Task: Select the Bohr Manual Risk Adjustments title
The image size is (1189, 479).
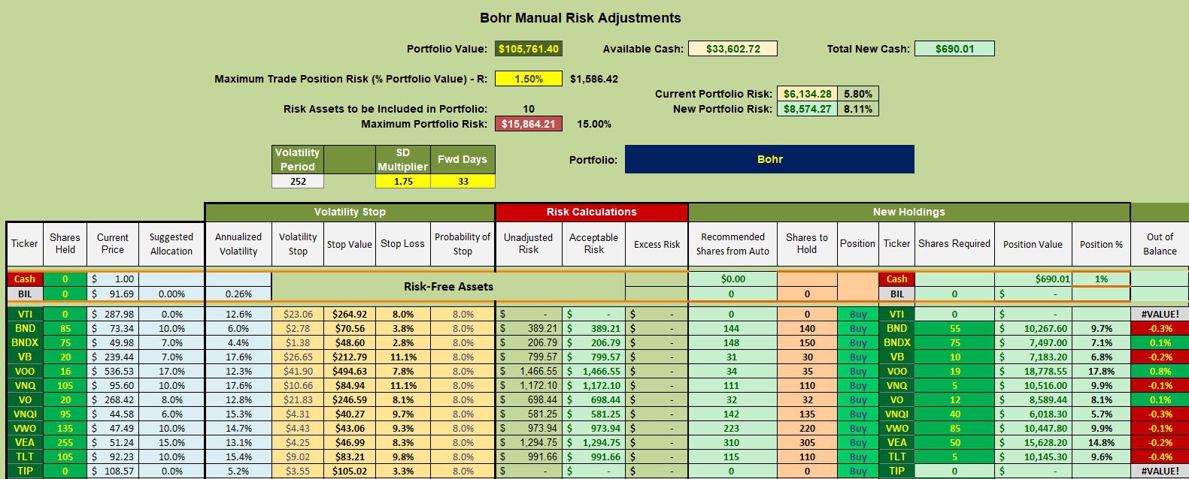Action: pos(580,18)
